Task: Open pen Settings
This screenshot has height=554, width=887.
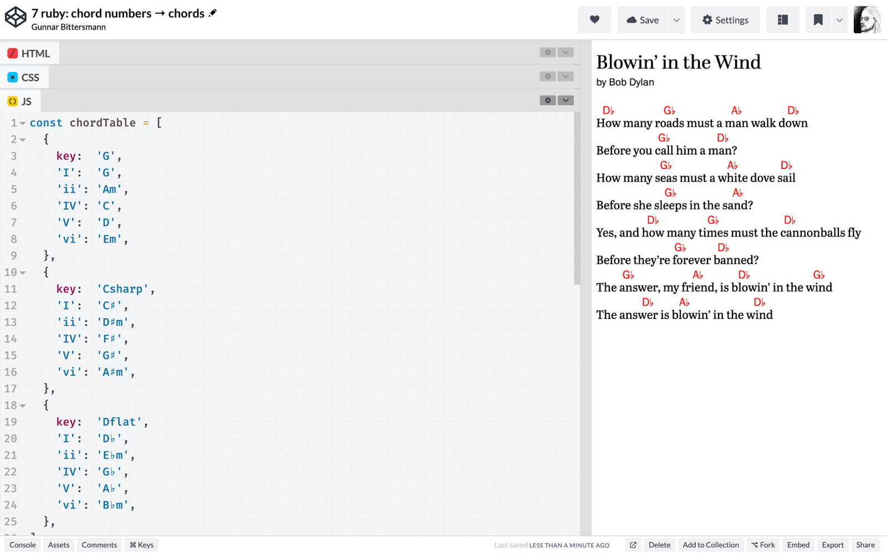Action: point(725,20)
